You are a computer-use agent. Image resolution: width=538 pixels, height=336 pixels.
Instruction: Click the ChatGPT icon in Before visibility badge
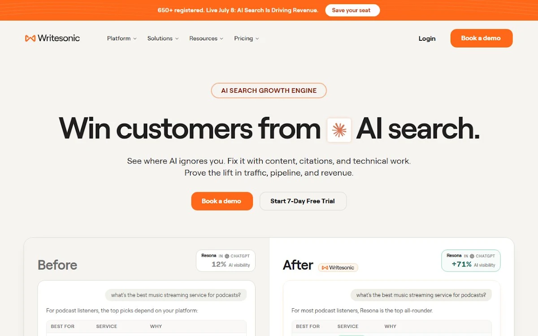point(227,256)
